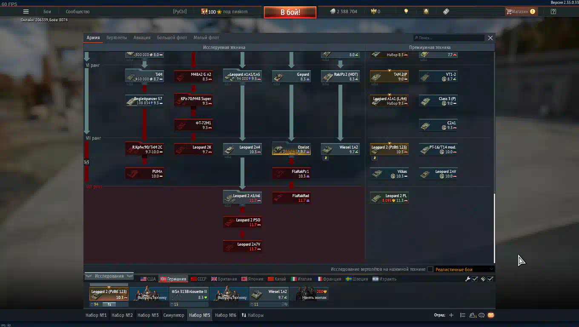The image size is (579, 327).
Task: Select the TAM 2IP premium vehicle tile
Action: pyautogui.click(x=389, y=77)
